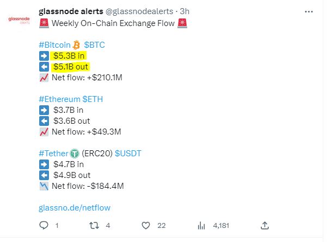Click the 22 likes count
Image resolution: width=332 pixels, height=242 pixels.
coord(161,226)
